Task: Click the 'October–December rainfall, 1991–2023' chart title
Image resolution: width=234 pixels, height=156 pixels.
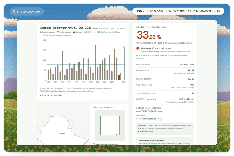Action: coord(66,28)
